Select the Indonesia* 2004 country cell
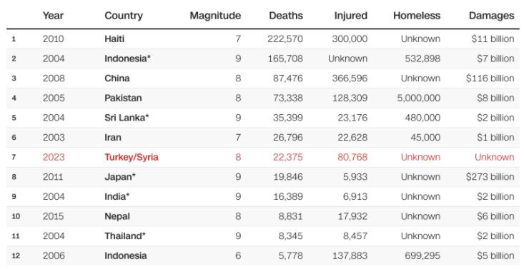This screenshot has width=524, height=269. click(x=128, y=59)
